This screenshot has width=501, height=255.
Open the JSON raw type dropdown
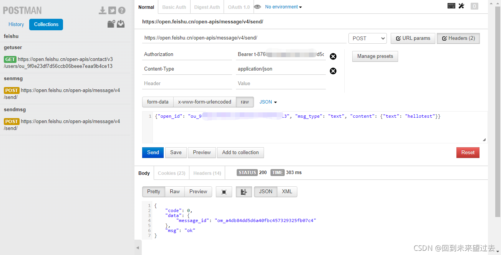pos(268,102)
